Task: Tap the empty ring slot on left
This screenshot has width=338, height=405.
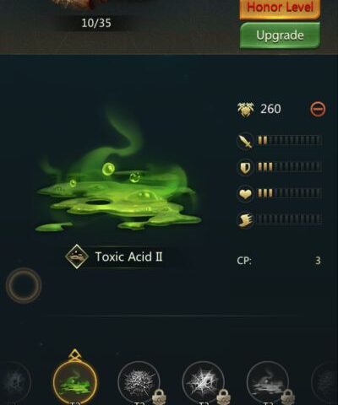Action: [x=24, y=285]
